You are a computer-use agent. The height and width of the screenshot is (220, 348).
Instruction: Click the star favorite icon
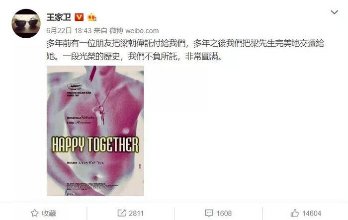35,213
